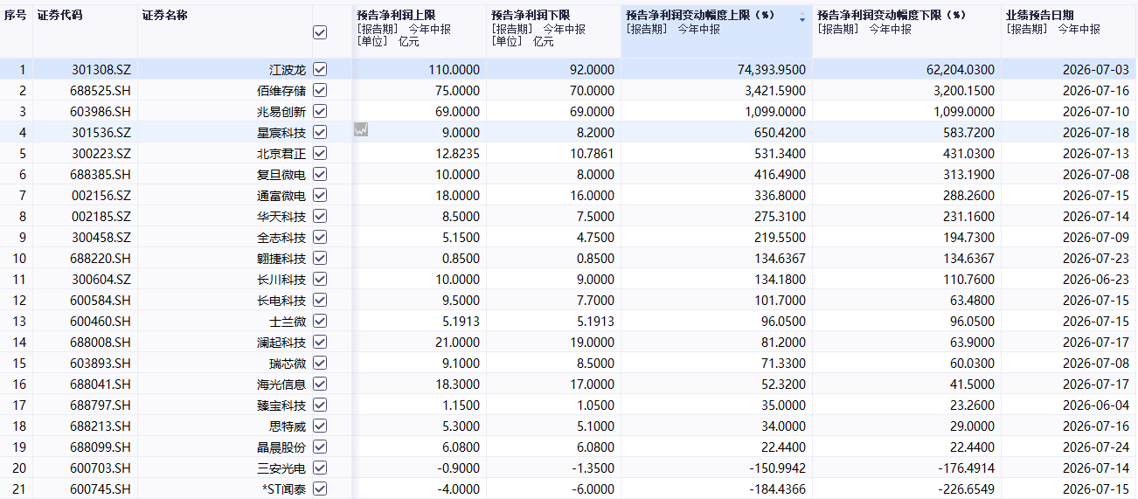1138x499 pixels.
Task: Click the 证券代码 column header
Action: point(60,16)
